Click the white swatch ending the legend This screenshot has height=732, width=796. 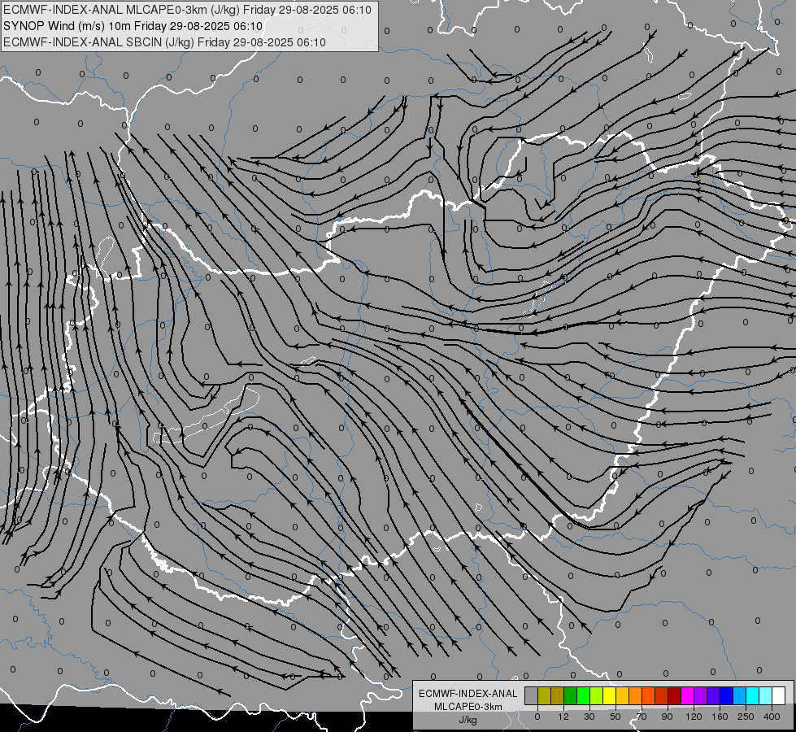(x=779, y=696)
